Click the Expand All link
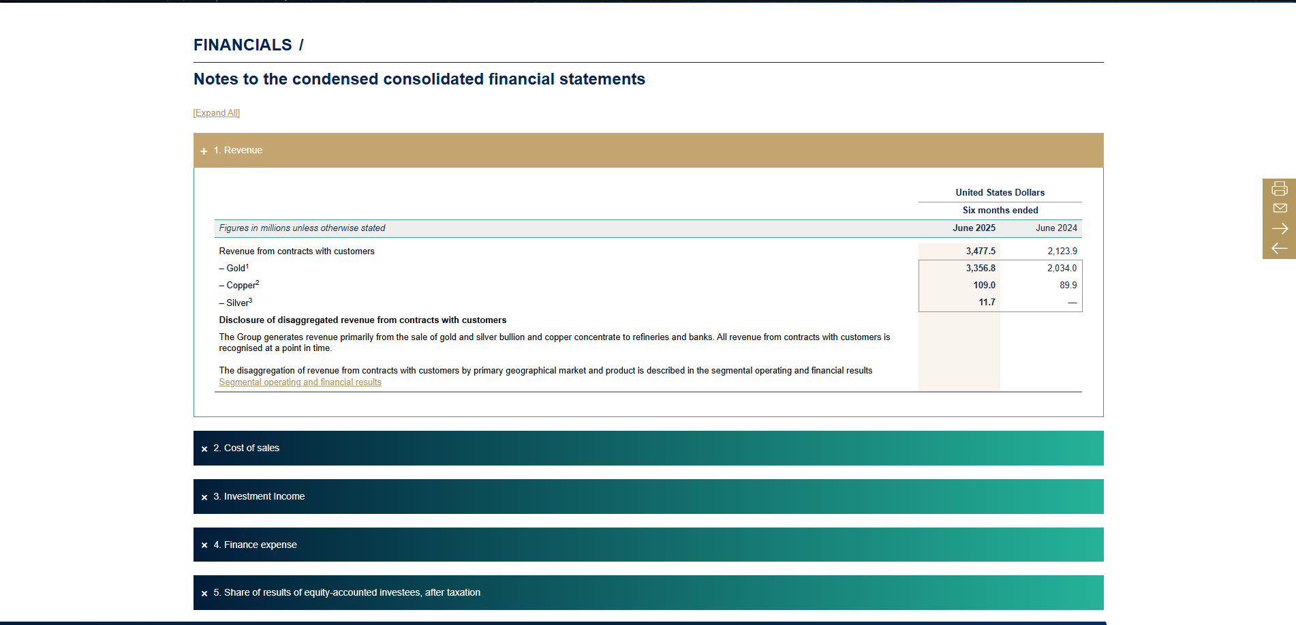This screenshot has height=625, width=1296. (x=217, y=113)
